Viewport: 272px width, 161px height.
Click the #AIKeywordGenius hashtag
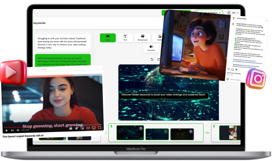point(238,60)
